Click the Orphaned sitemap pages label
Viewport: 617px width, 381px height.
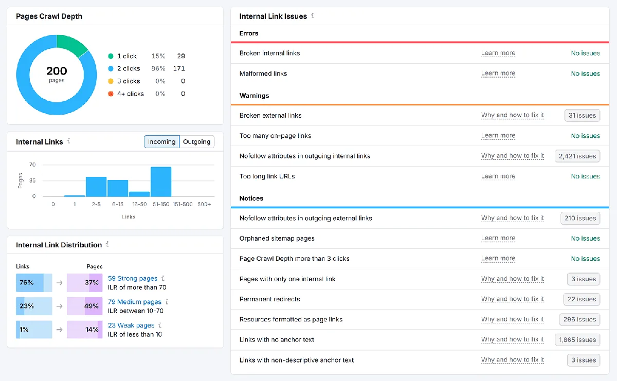pyautogui.click(x=277, y=239)
